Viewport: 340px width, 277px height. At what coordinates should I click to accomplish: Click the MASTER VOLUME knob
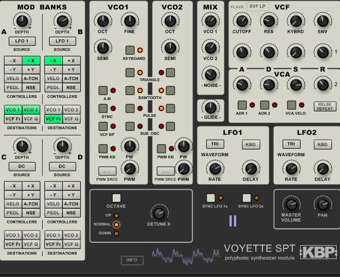pos(291,204)
